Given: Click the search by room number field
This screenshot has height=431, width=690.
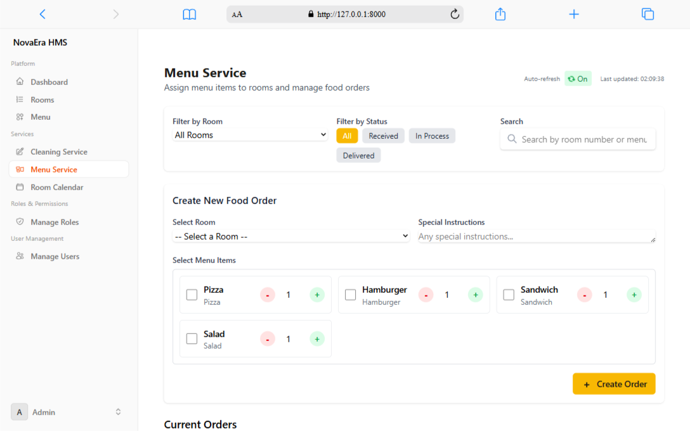Looking at the screenshot, I should pos(578,139).
